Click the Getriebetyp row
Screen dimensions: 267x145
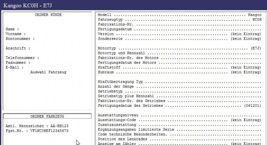click(180, 91)
